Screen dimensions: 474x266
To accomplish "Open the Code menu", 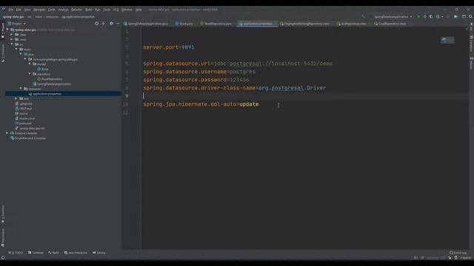I will coord(52,10).
